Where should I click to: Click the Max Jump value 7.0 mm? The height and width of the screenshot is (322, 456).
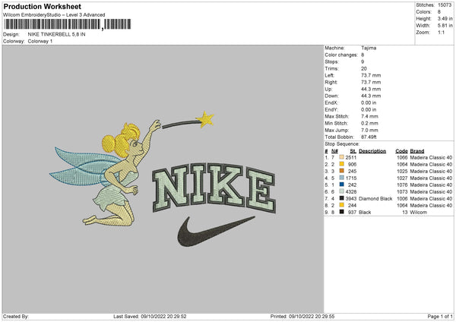pos(369,130)
